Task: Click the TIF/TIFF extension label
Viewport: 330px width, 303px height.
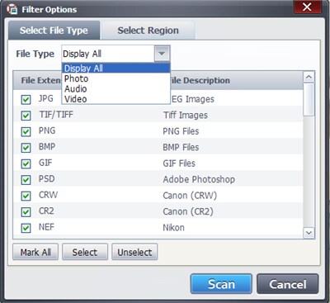Action: (x=56, y=114)
